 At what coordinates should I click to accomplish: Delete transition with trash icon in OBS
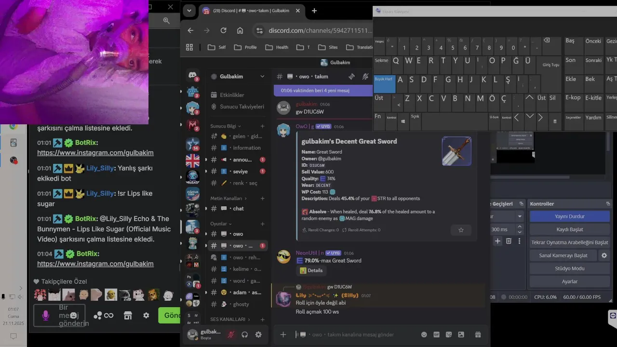point(509,241)
